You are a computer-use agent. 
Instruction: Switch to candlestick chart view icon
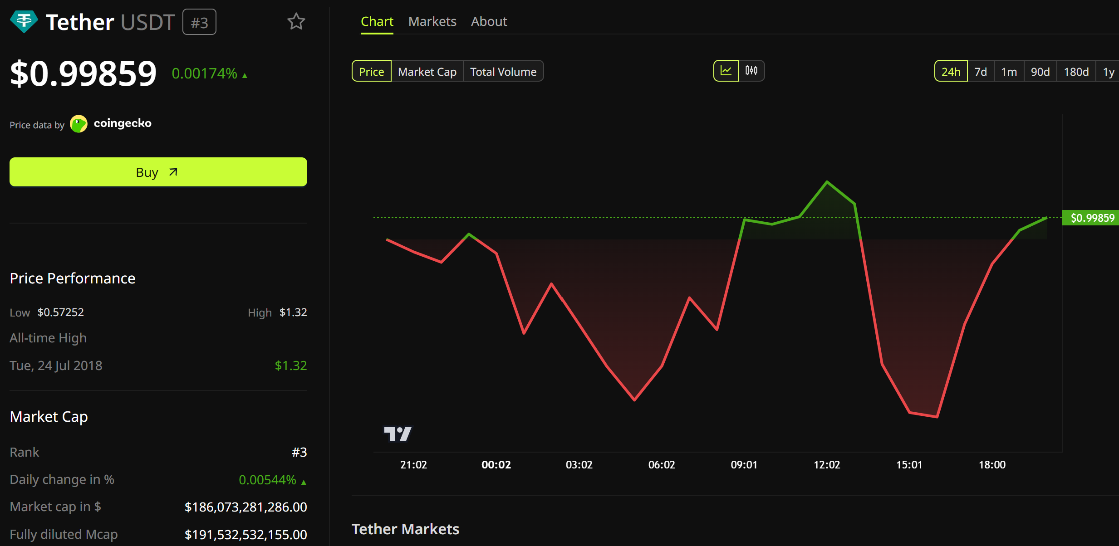(x=751, y=71)
